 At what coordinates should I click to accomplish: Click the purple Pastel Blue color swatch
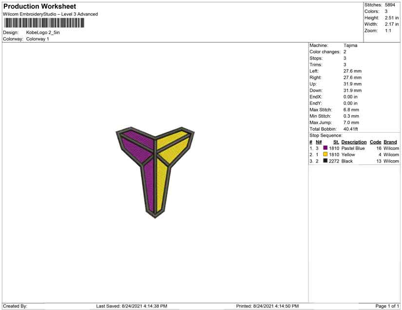[325, 148]
